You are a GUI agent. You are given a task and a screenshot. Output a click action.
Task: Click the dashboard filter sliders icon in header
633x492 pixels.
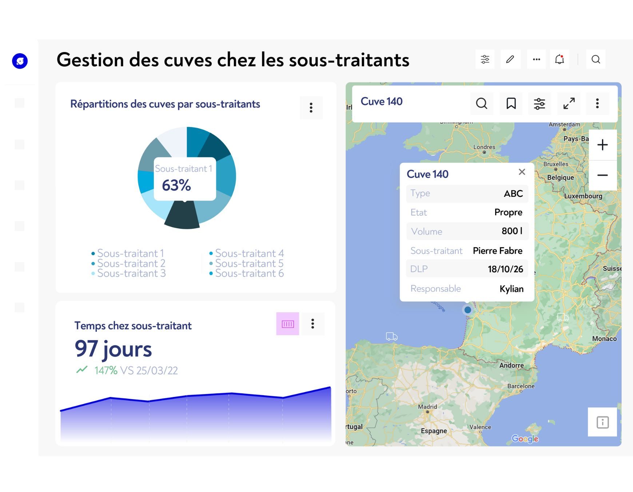pyautogui.click(x=485, y=59)
